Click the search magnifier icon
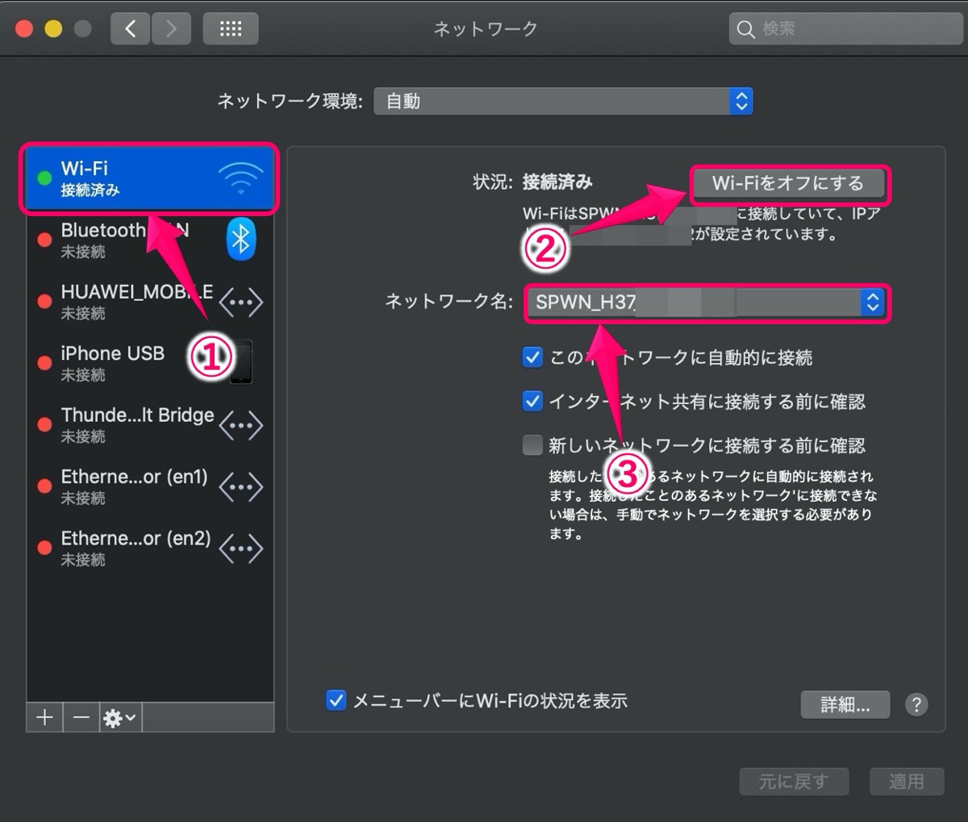The height and width of the screenshot is (822, 968). [x=745, y=30]
